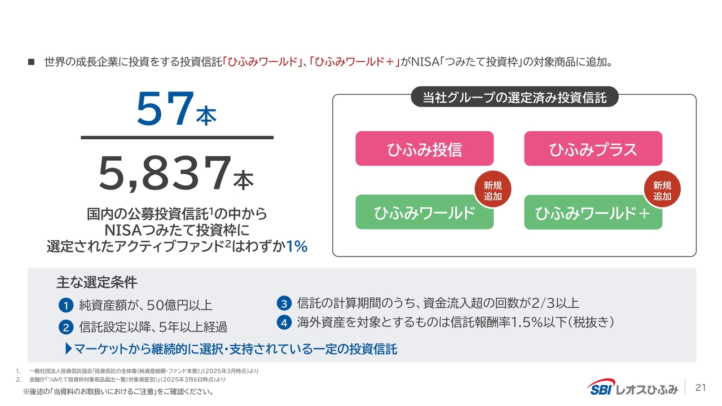
Task: Click footnote 2 about 金融庁
Action: pyautogui.click(x=127, y=379)
